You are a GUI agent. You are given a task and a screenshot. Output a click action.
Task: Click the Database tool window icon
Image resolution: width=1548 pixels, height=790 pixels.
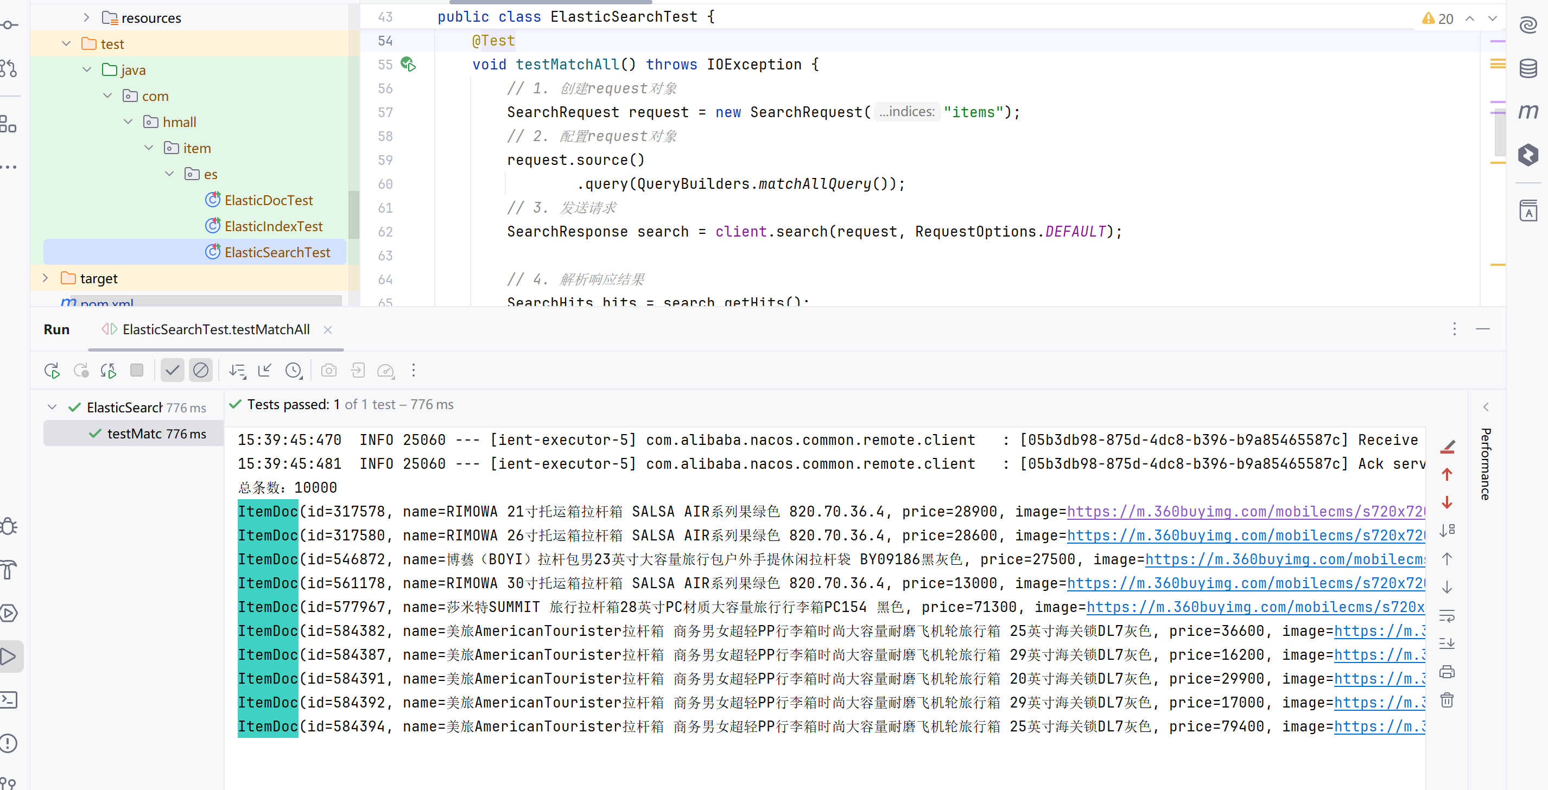click(1528, 68)
